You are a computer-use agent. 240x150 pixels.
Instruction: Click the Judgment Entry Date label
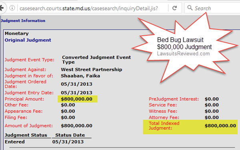pos(29,93)
